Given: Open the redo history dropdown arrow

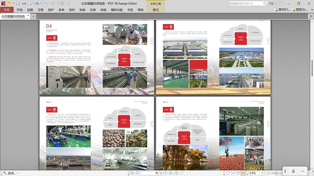Looking at the screenshot, I should [57, 3].
